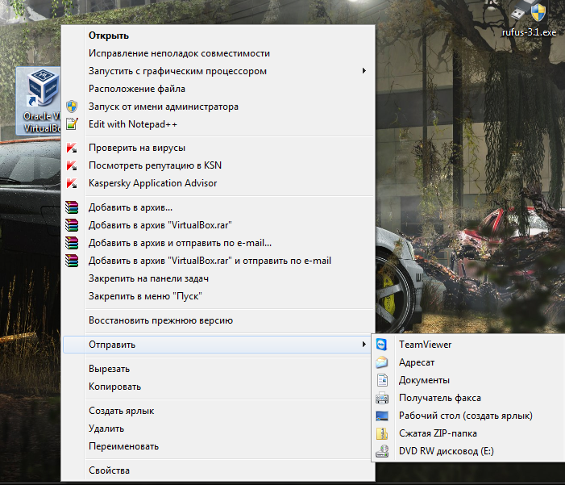Click the Oracle VM VirtualBox desktop shortcut icon
Image resolution: width=565 pixels, height=485 pixels.
39,101
